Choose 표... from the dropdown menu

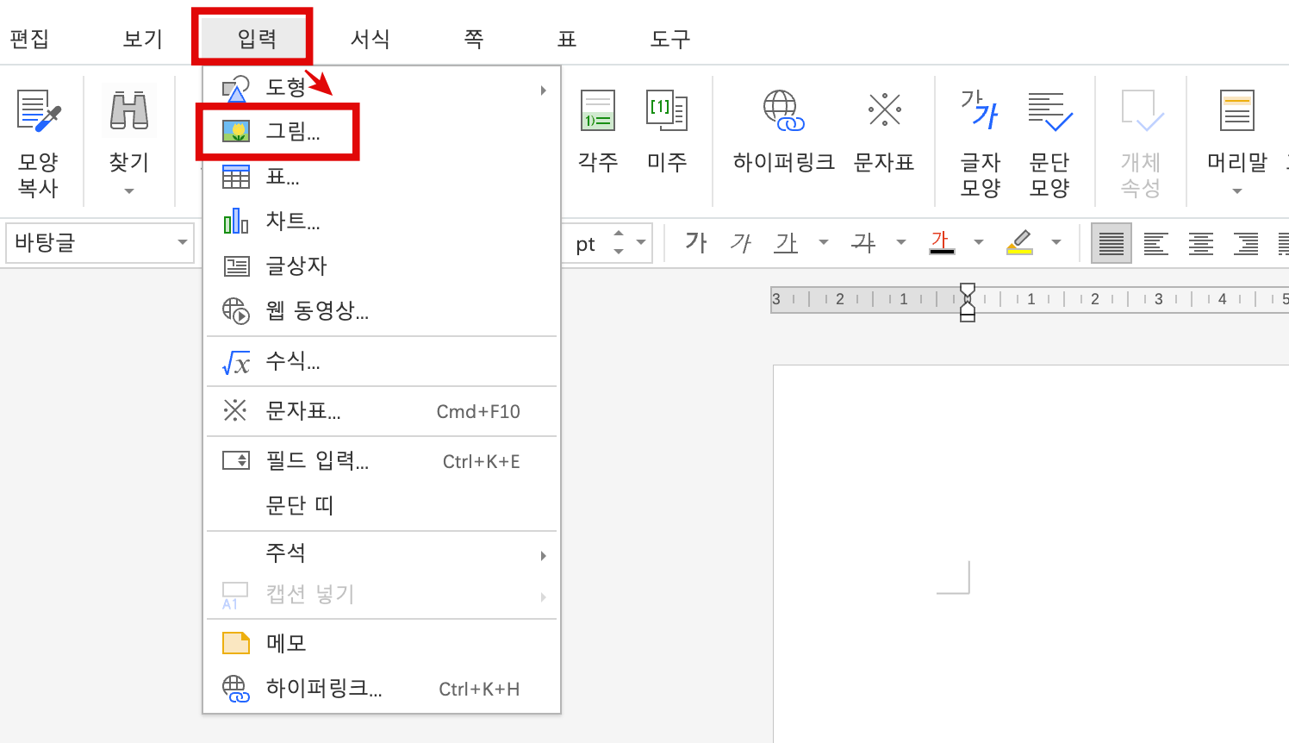click(x=382, y=177)
